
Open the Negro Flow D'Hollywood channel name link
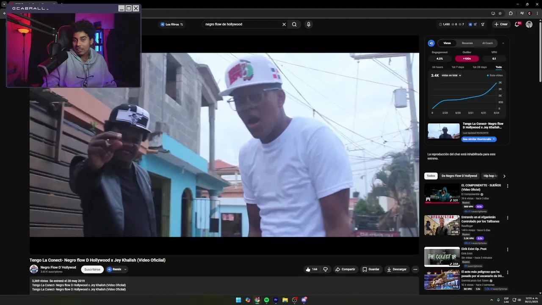coord(58,267)
